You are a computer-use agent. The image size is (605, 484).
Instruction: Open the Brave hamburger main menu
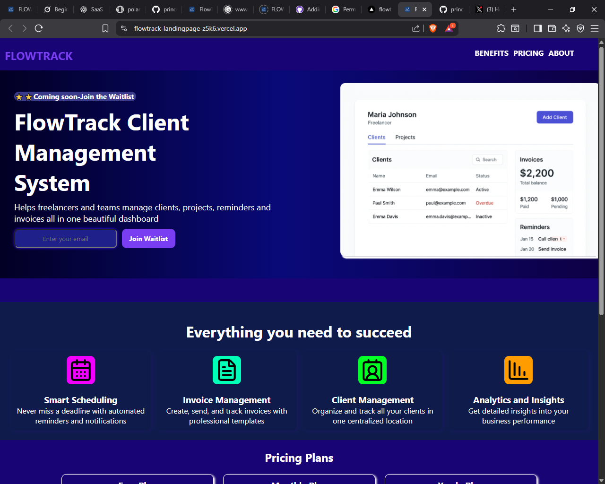click(x=595, y=28)
